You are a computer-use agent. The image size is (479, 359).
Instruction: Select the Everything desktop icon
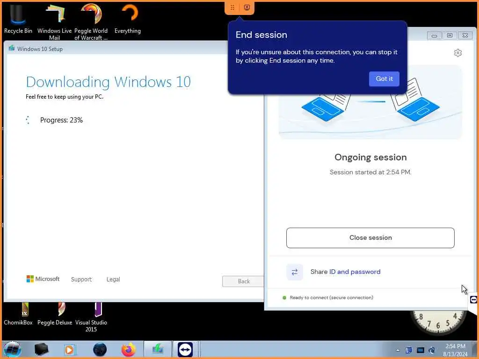pos(128,19)
